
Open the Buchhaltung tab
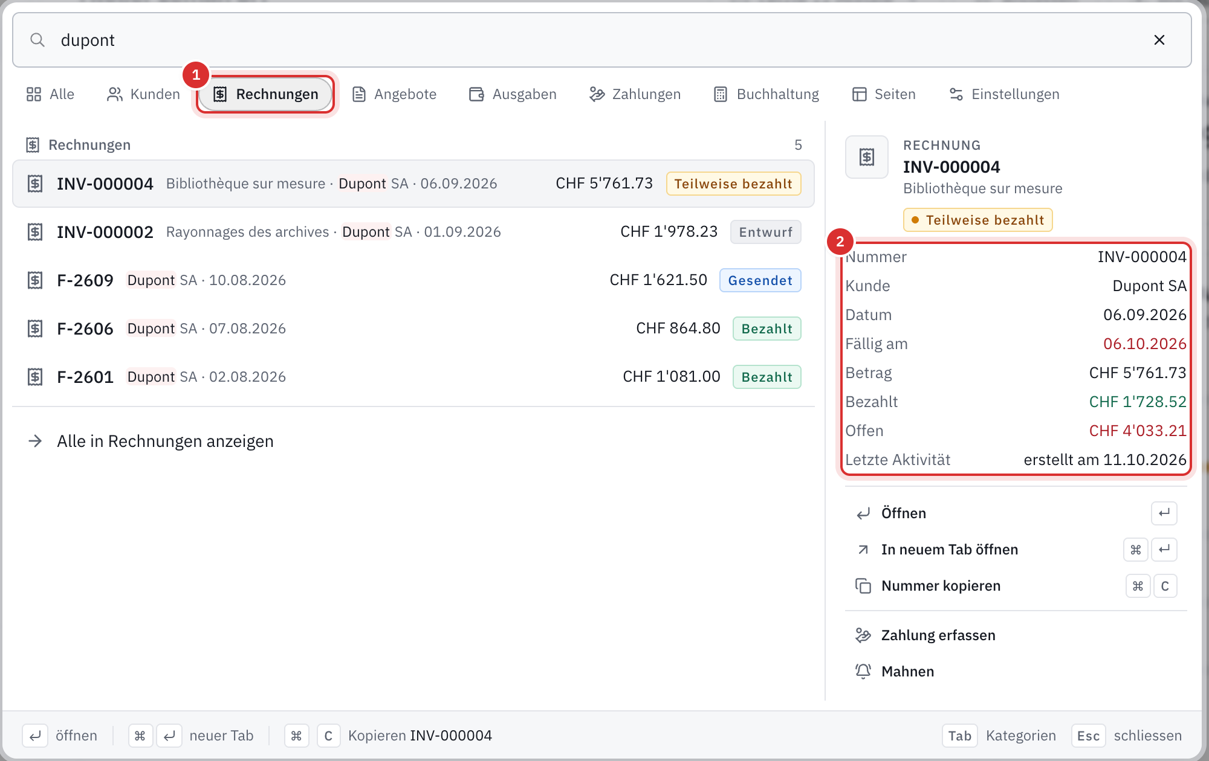[767, 94]
